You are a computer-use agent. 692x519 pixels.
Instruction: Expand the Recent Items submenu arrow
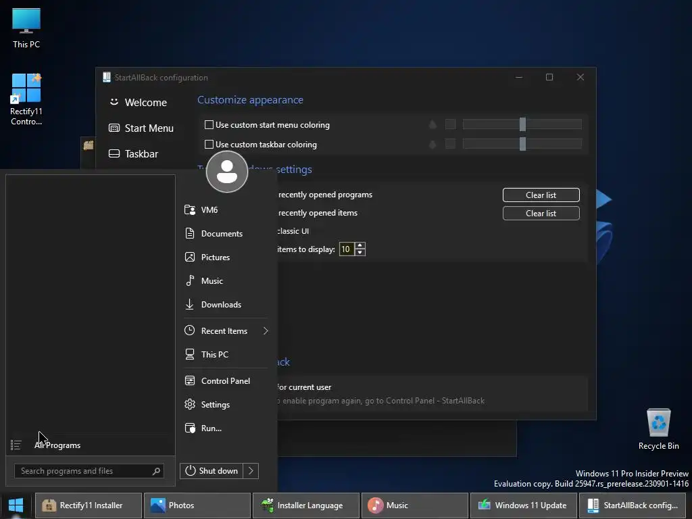(x=266, y=330)
